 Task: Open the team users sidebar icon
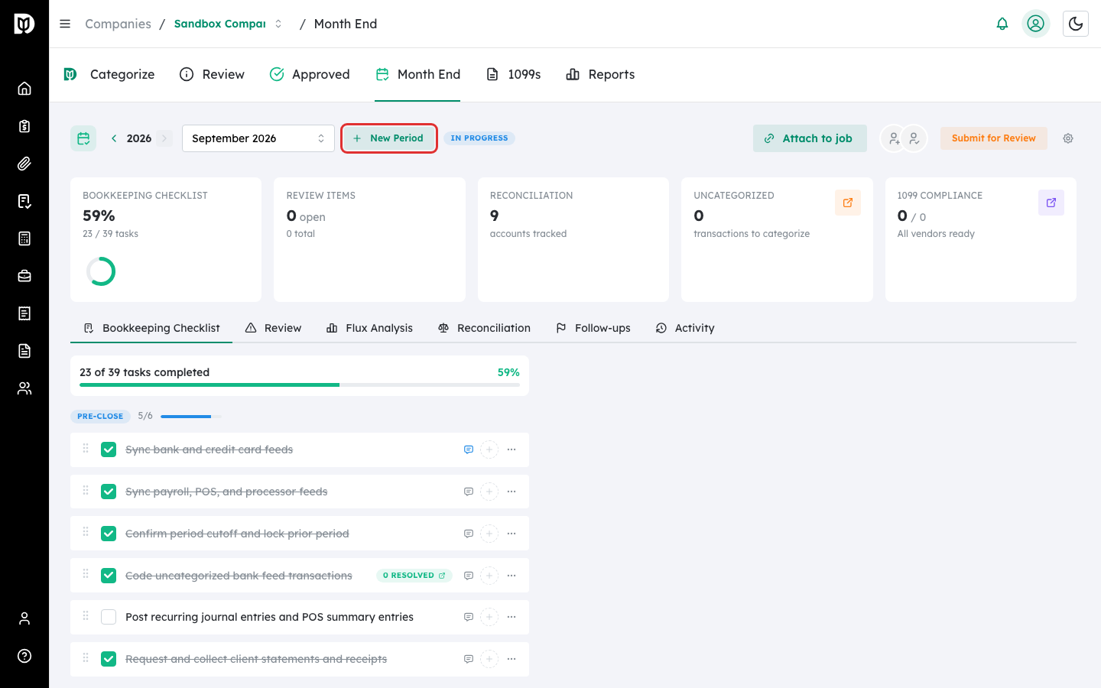pyautogui.click(x=24, y=388)
